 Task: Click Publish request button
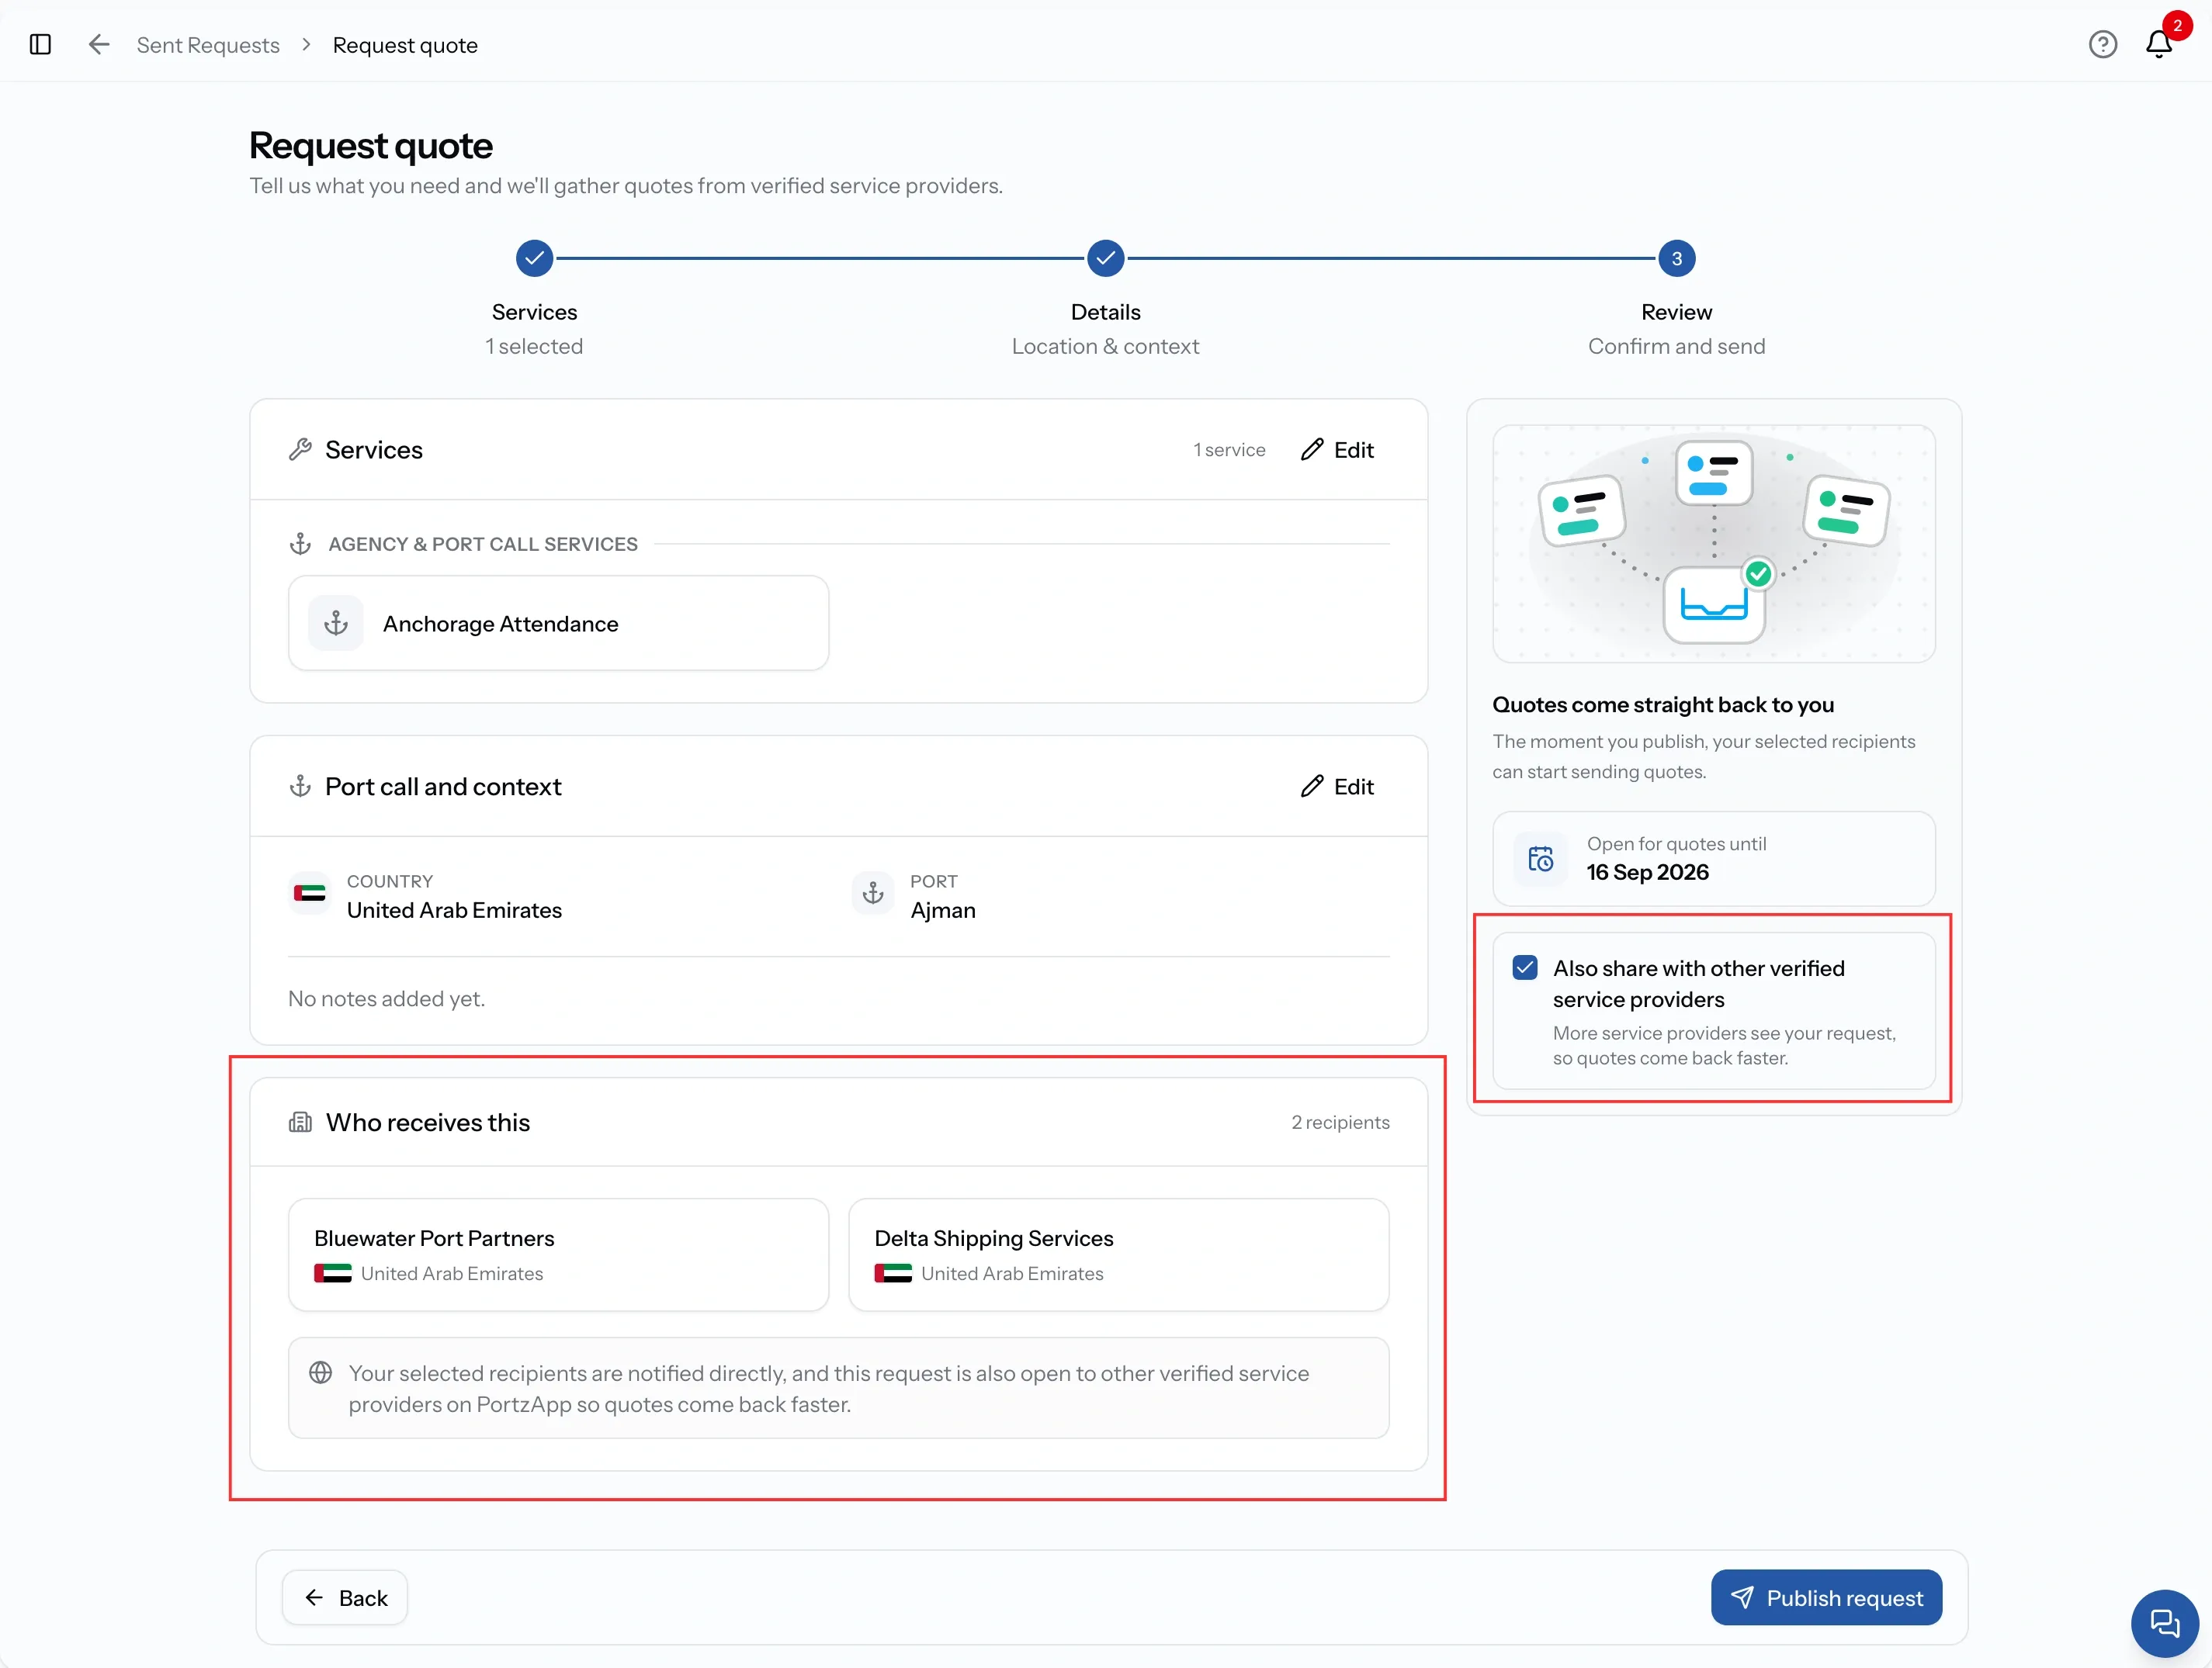click(x=1826, y=1598)
